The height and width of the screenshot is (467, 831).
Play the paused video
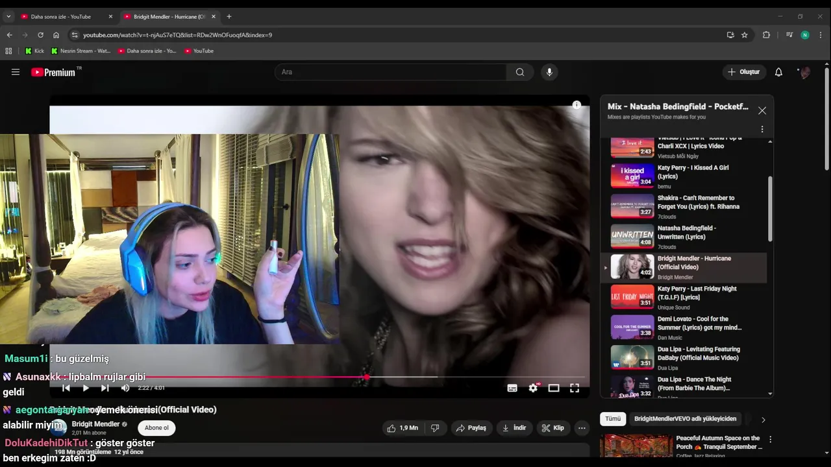tap(86, 388)
